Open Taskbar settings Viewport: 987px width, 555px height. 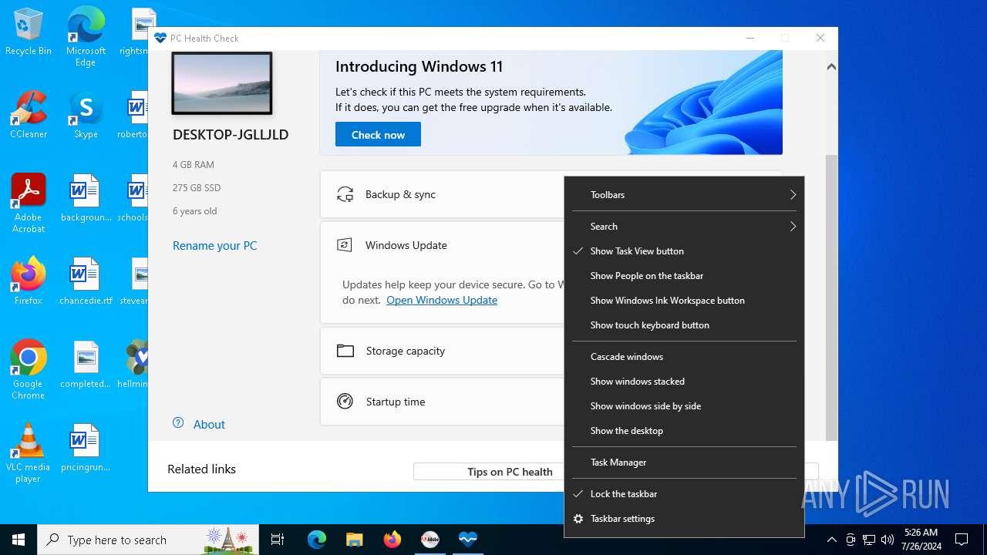684,519
